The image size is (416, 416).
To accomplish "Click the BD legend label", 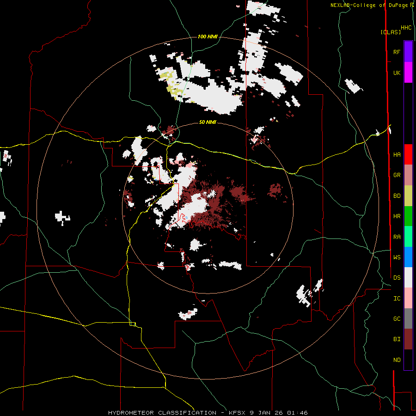I will [397, 196].
